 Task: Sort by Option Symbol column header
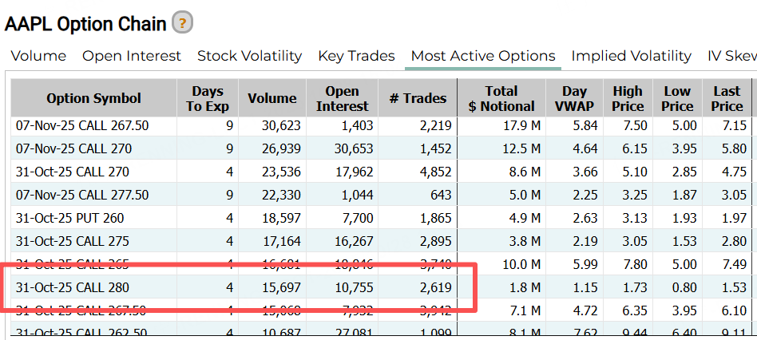[93, 98]
